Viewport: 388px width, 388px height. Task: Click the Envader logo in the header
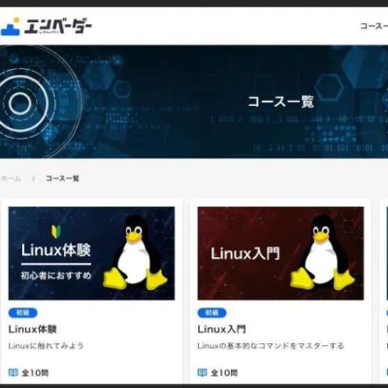46,26
